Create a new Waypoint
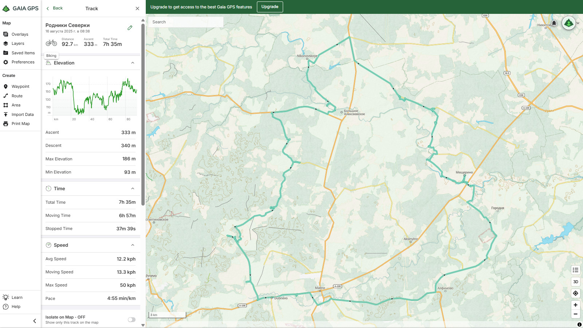 (x=20, y=86)
